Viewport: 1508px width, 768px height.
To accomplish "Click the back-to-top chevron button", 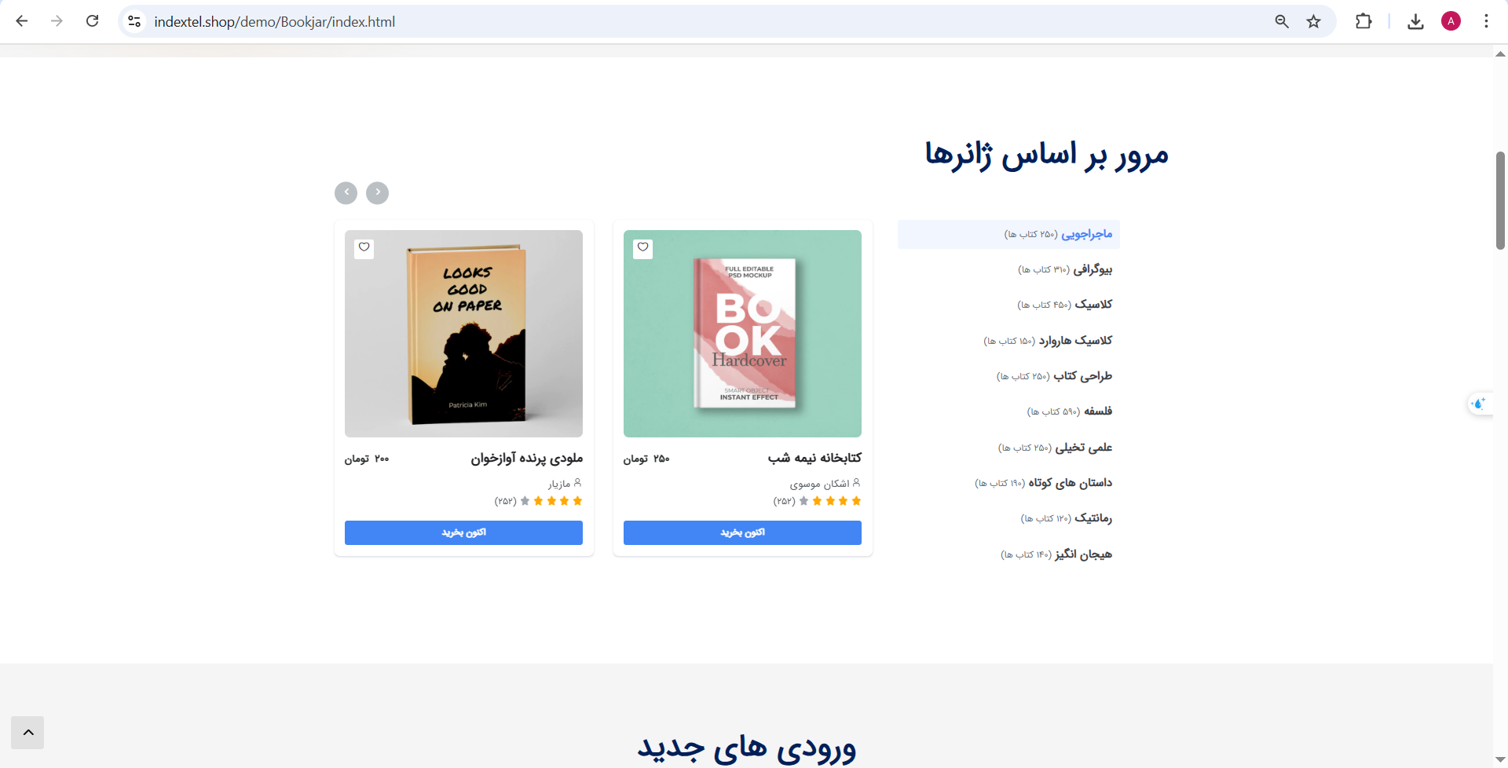I will pos(27,733).
